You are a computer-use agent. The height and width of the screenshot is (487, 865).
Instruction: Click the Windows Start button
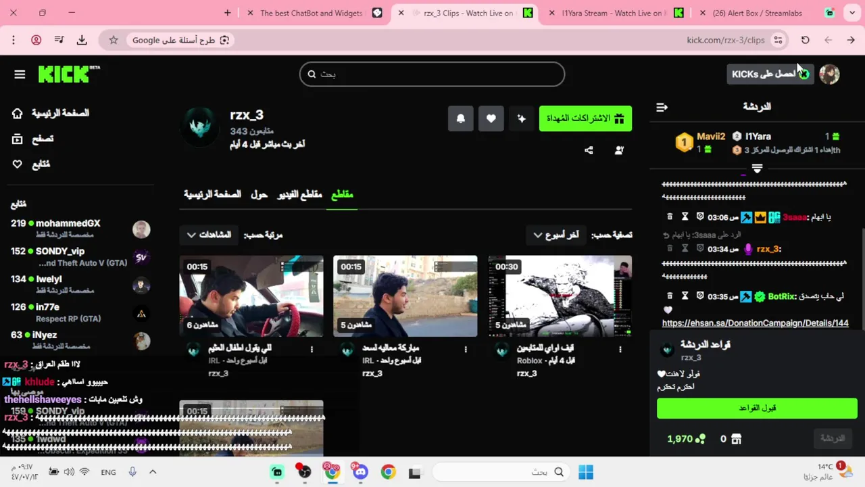pos(586,472)
